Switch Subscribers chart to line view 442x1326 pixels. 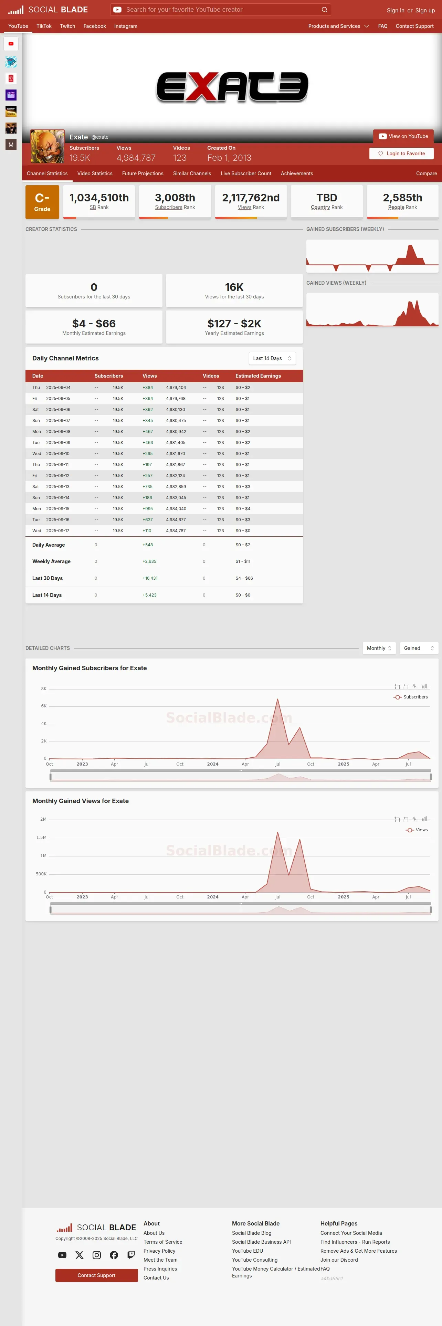pyautogui.click(x=415, y=687)
